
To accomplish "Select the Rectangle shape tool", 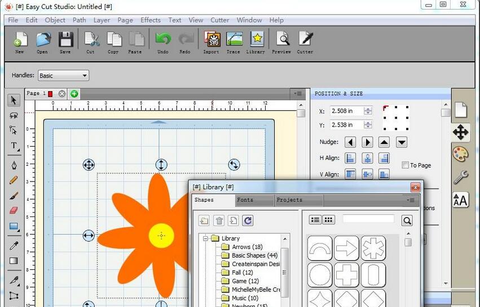I will 14,227.
